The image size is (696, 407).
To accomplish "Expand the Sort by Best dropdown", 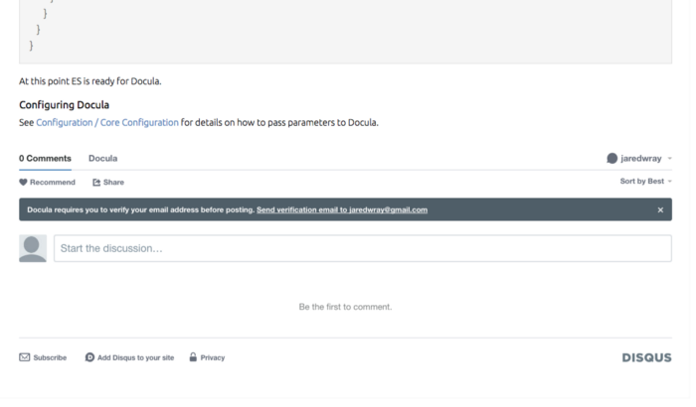I will coord(645,182).
